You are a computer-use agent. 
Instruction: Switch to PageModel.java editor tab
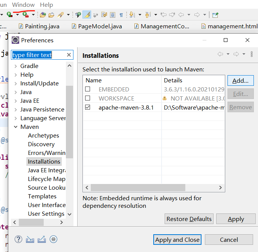97,26
